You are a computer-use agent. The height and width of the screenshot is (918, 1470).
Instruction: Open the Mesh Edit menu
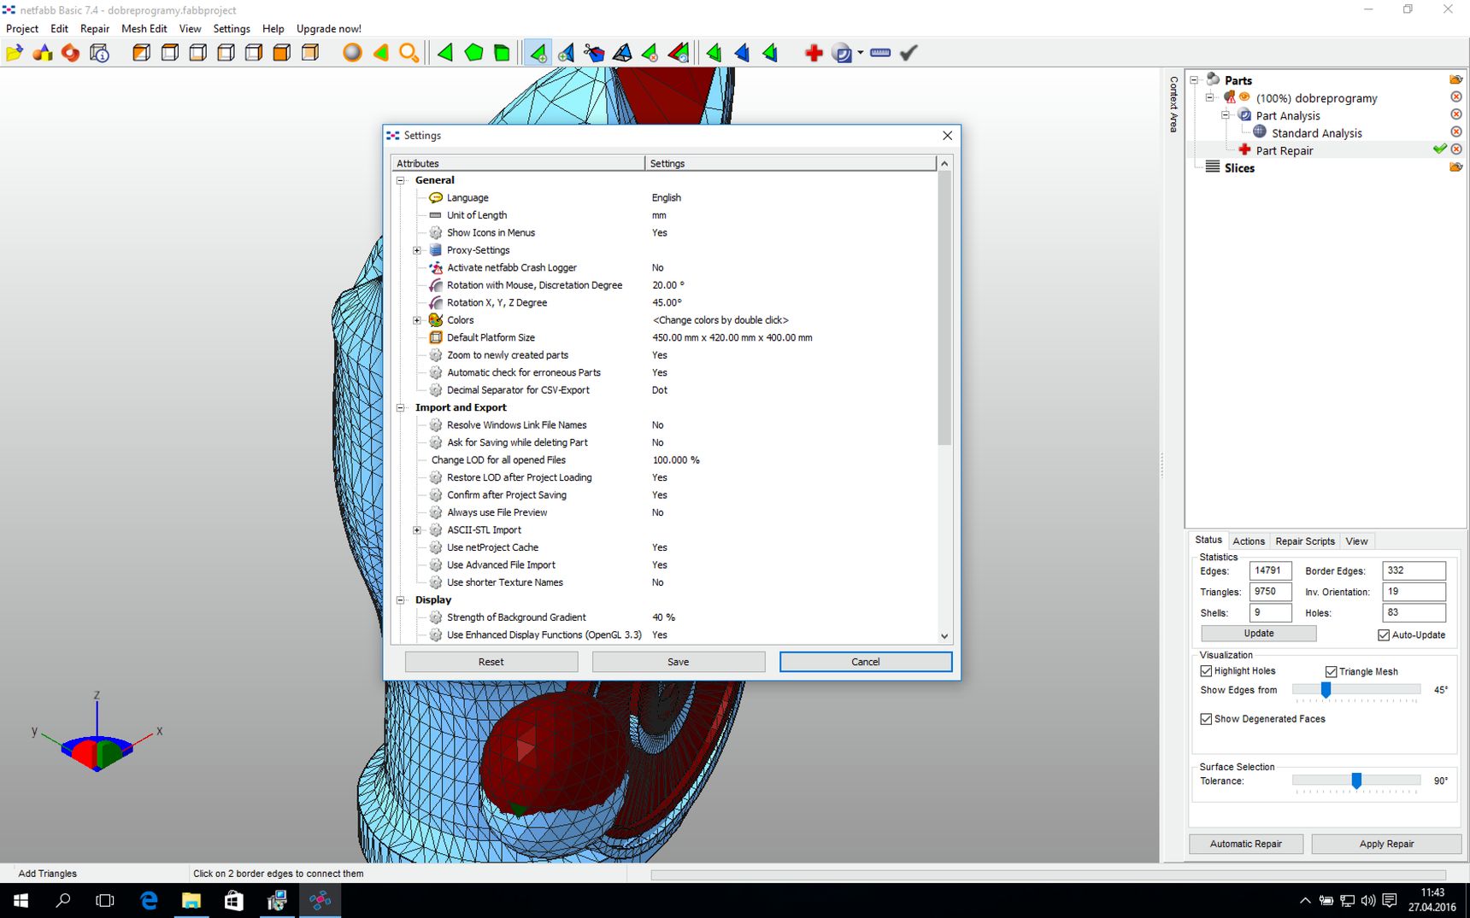(x=144, y=28)
